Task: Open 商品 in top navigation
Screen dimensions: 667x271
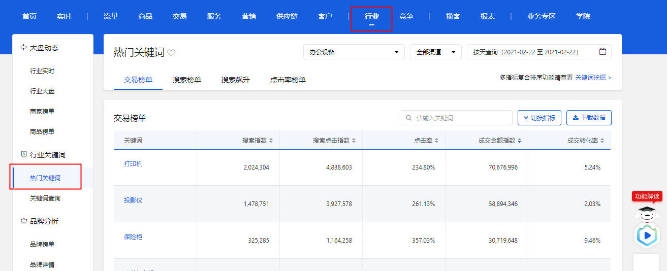Action: coord(145,16)
